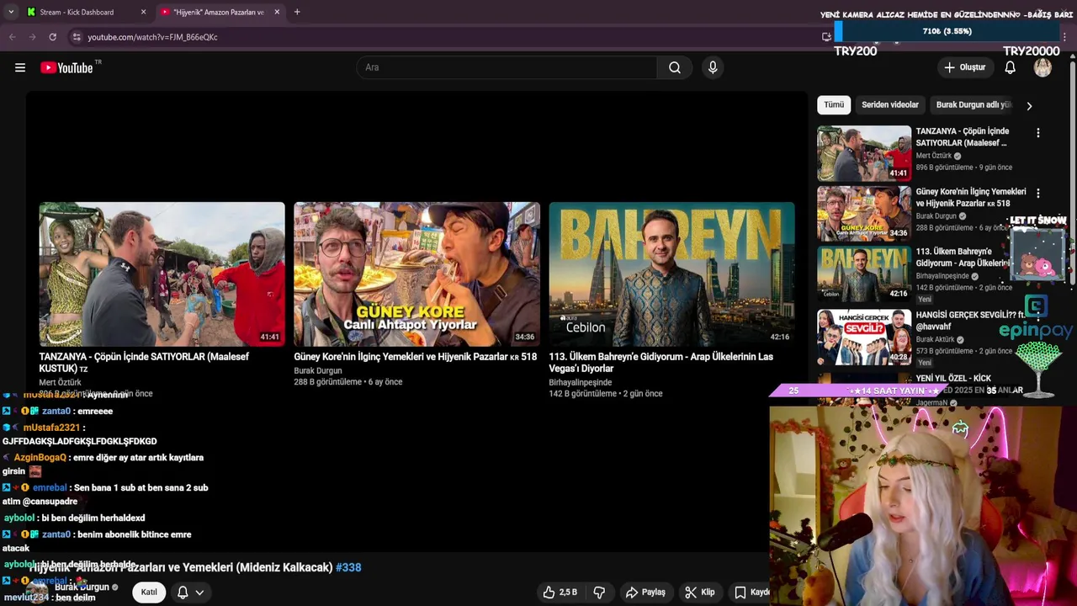Open a new browser tab
Image resolution: width=1077 pixels, height=606 pixels.
297,12
